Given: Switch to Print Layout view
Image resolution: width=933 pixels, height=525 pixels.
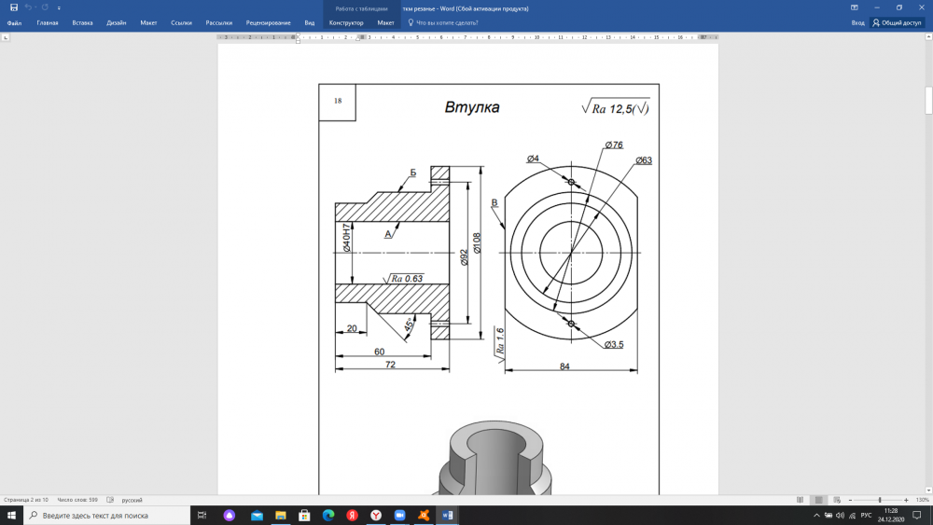Looking at the screenshot, I should [x=819, y=500].
